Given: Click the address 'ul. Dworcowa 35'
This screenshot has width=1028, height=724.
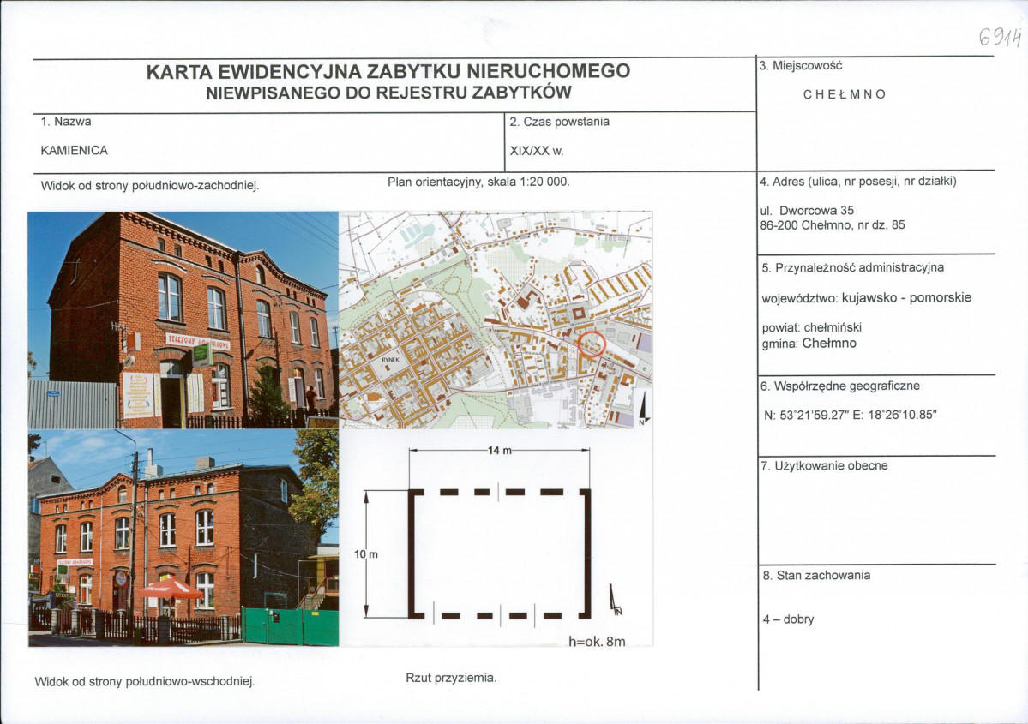Looking at the screenshot, I should coord(807,210).
